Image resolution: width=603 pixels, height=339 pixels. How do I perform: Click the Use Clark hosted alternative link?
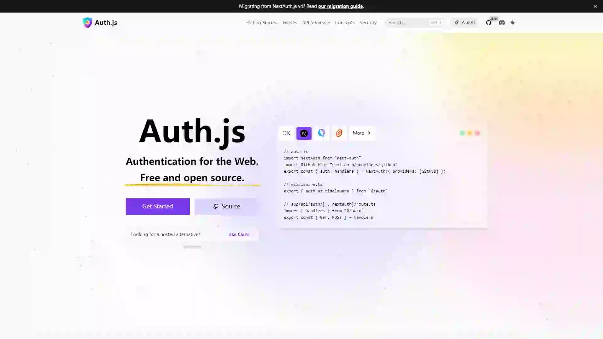click(239, 234)
